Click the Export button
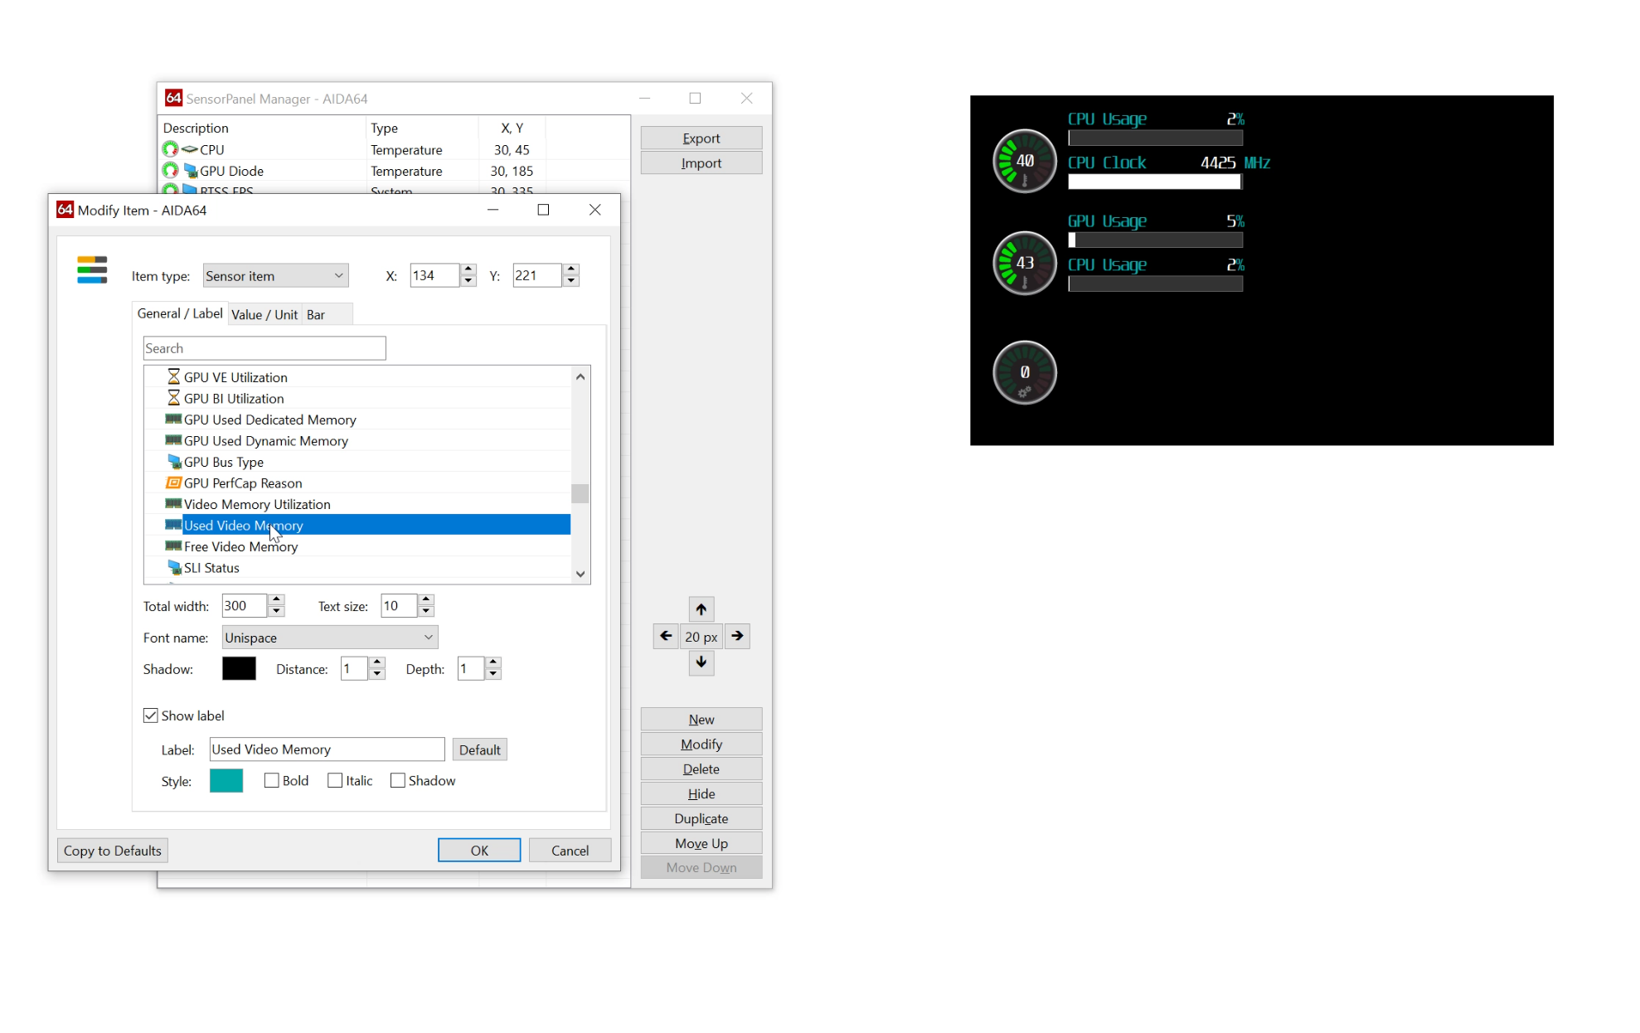The image size is (1640, 1033). (x=701, y=138)
